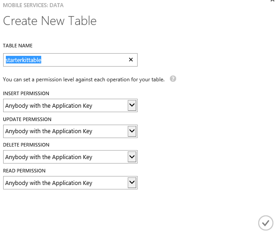The height and width of the screenshot is (235, 277).
Task: Close the Create New Table dialog
Action: click(273, 1)
